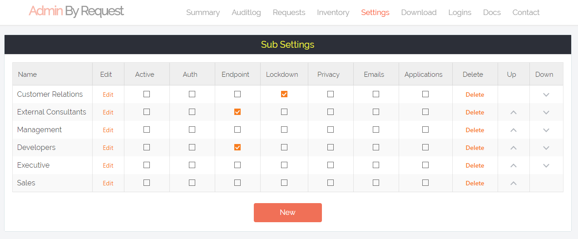Go to the Inventory page
The height and width of the screenshot is (239, 578).
333,12
